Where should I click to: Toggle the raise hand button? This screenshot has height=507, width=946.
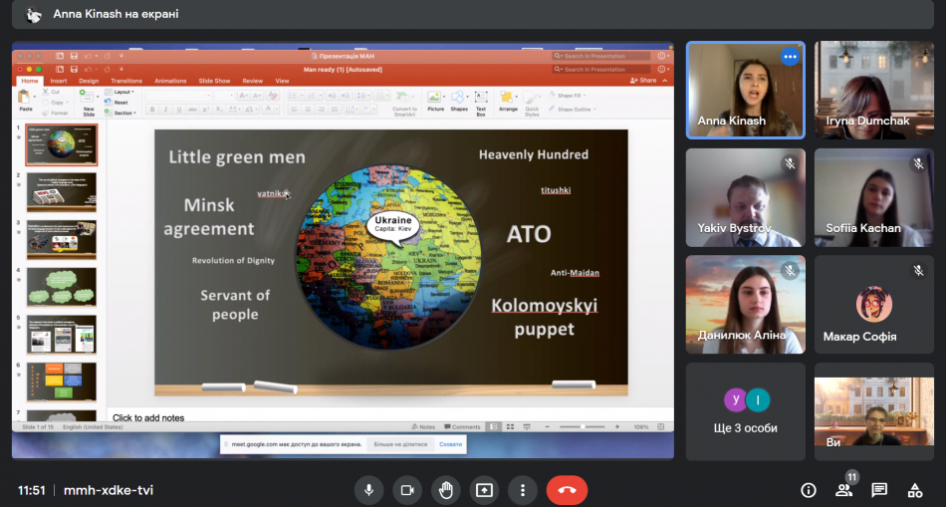point(445,490)
